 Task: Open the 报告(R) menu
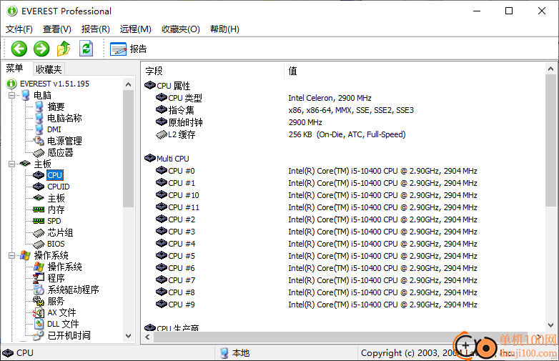[96, 29]
